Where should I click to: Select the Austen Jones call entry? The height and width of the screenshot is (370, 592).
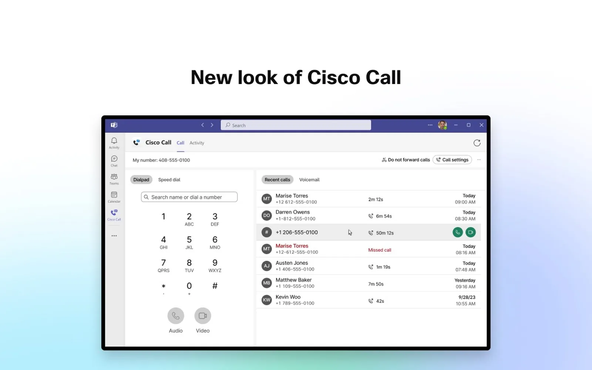[369, 266]
